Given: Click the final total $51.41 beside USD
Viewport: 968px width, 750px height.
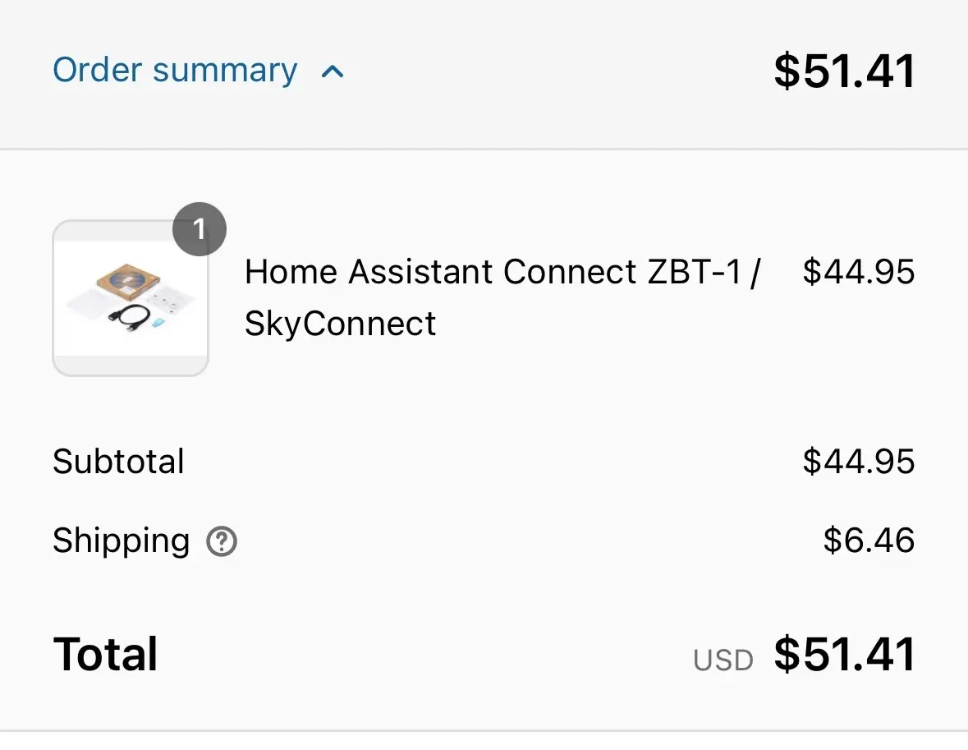Looking at the screenshot, I should (844, 655).
